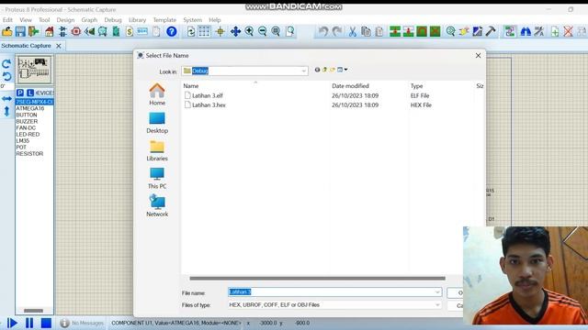This screenshot has height=330, width=588.
Task: Click the Center at Cursor icon
Action: point(235,32)
